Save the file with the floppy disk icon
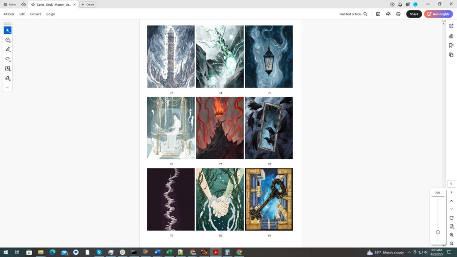 pos(378,14)
